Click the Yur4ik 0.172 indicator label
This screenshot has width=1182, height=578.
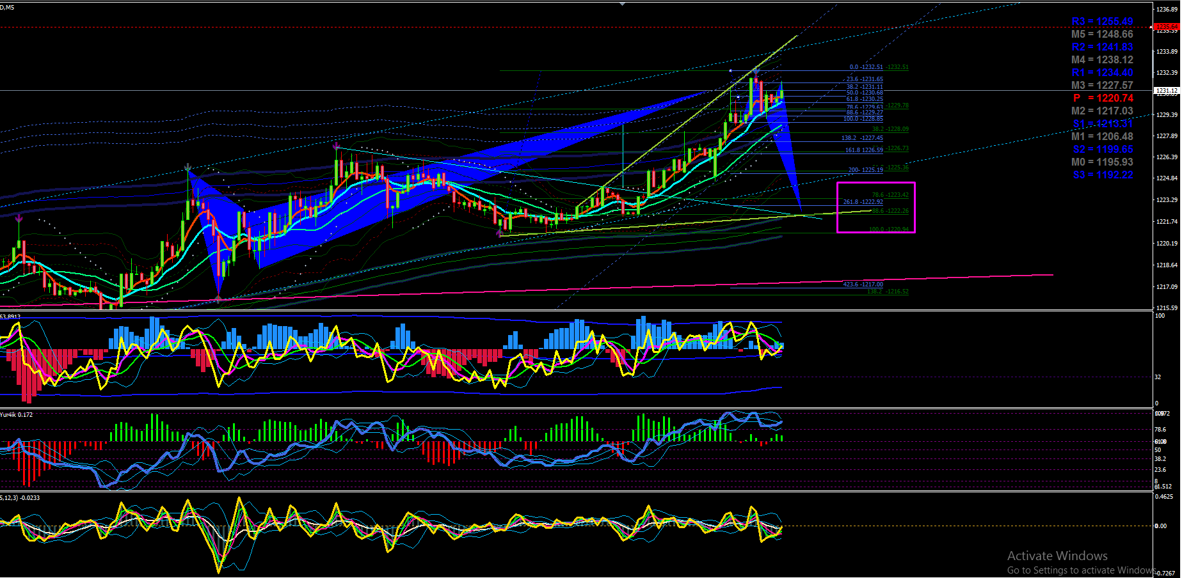17,415
